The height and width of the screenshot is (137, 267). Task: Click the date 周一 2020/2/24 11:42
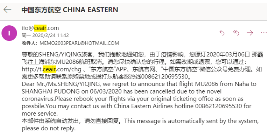(45, 35)
